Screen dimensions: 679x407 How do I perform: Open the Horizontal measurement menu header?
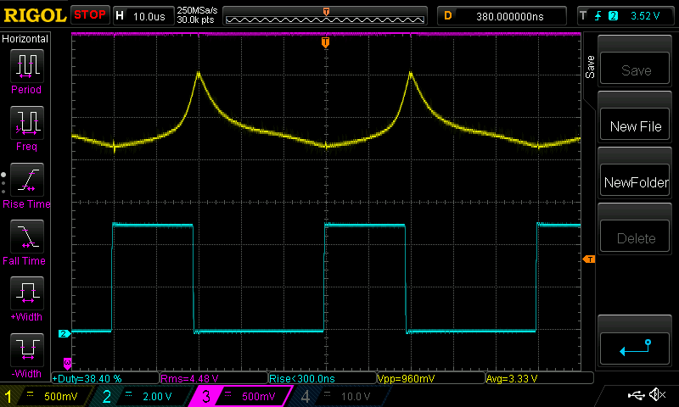coord(25,39)
